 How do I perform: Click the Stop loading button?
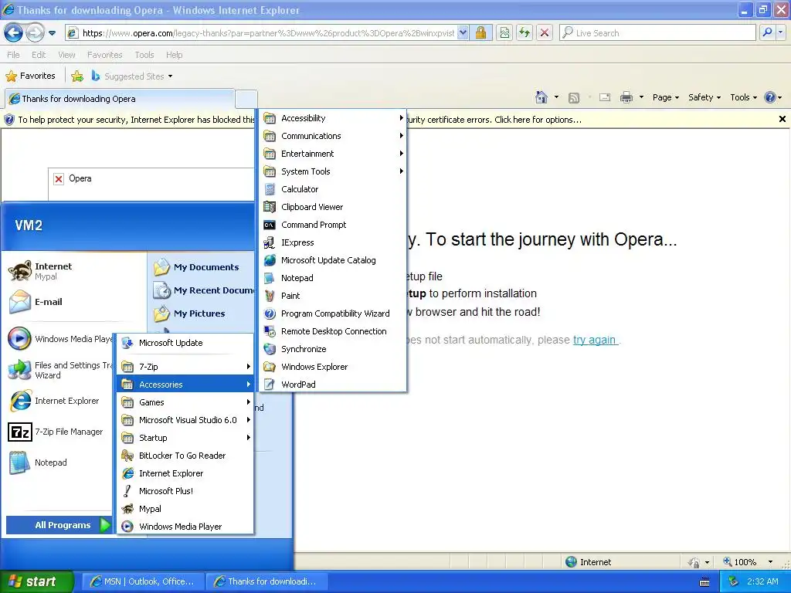point(545,32)
